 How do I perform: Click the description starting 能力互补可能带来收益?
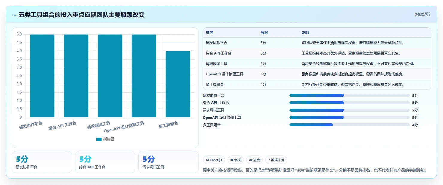click(x=353, y=85)
